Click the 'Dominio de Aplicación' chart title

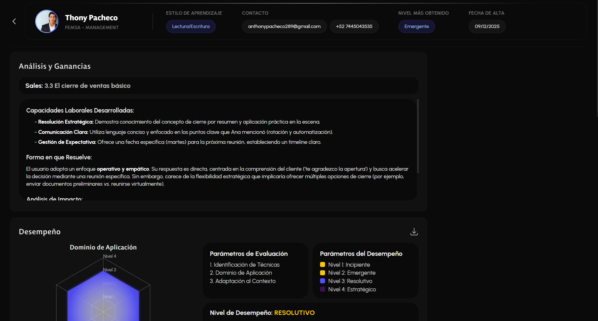[103, 247]
